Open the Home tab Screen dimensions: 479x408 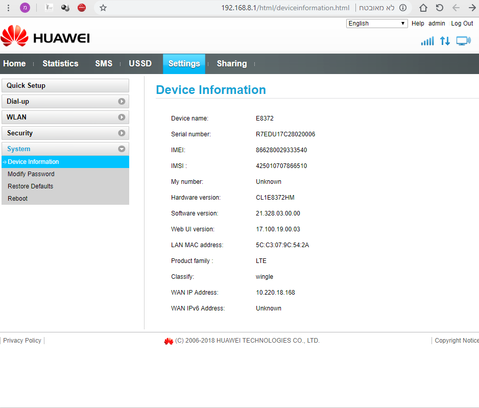tap(14, 63)
